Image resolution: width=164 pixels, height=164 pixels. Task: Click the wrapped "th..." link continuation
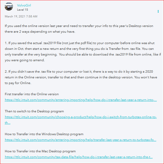[x=8, y=123]
